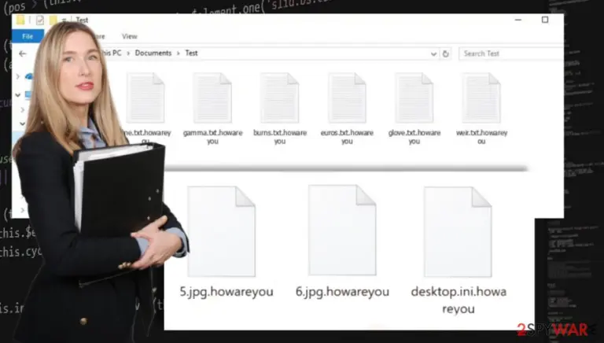The width and height of the screenshot is (604, 343).
Task: Collapse the This PC tree node
Action: tap(18, 94)
